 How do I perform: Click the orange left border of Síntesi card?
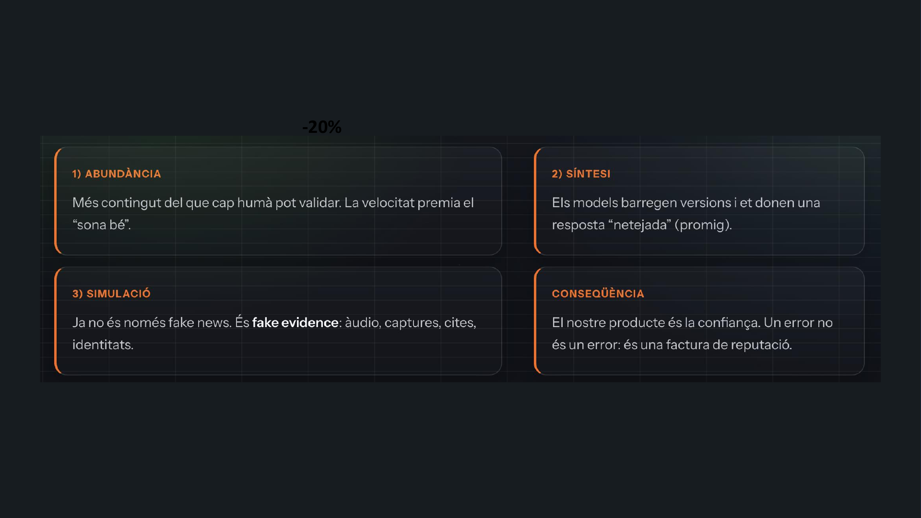536,201
